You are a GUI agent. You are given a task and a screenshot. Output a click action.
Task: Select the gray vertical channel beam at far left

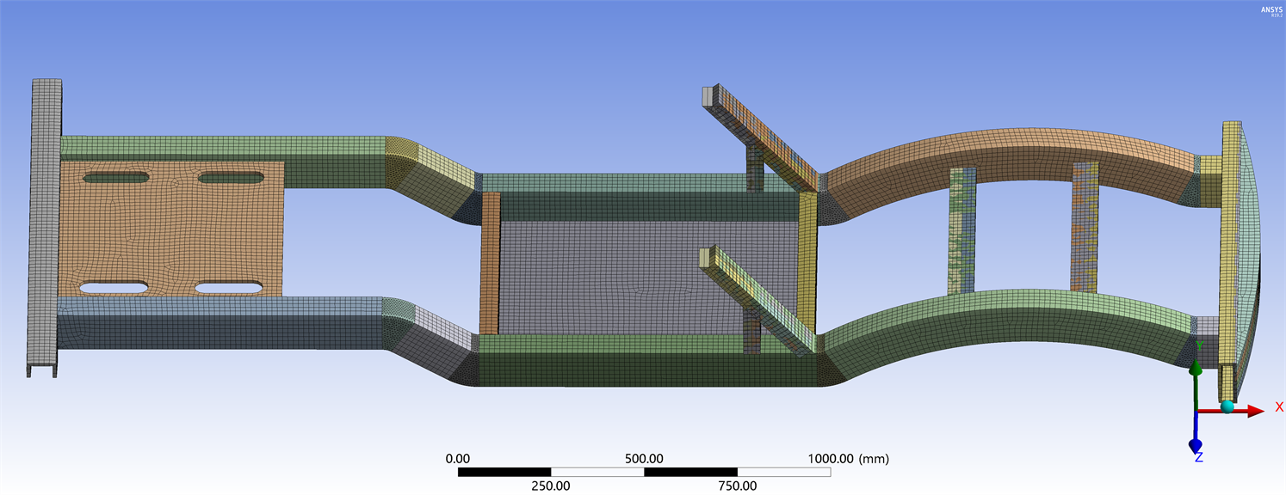[x=45, y=223]
